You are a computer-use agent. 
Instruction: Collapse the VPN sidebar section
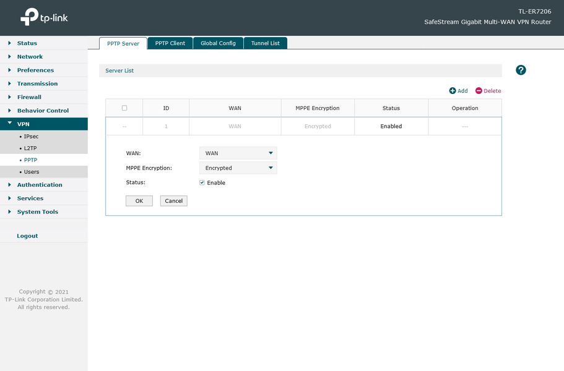44,124
